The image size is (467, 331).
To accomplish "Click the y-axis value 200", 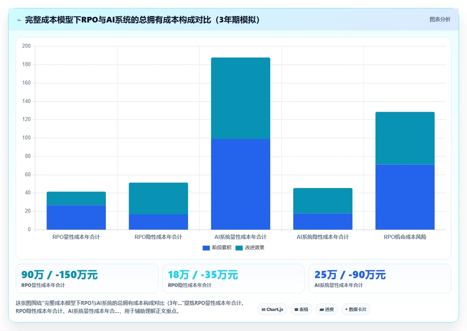I will tap(26, 46).
